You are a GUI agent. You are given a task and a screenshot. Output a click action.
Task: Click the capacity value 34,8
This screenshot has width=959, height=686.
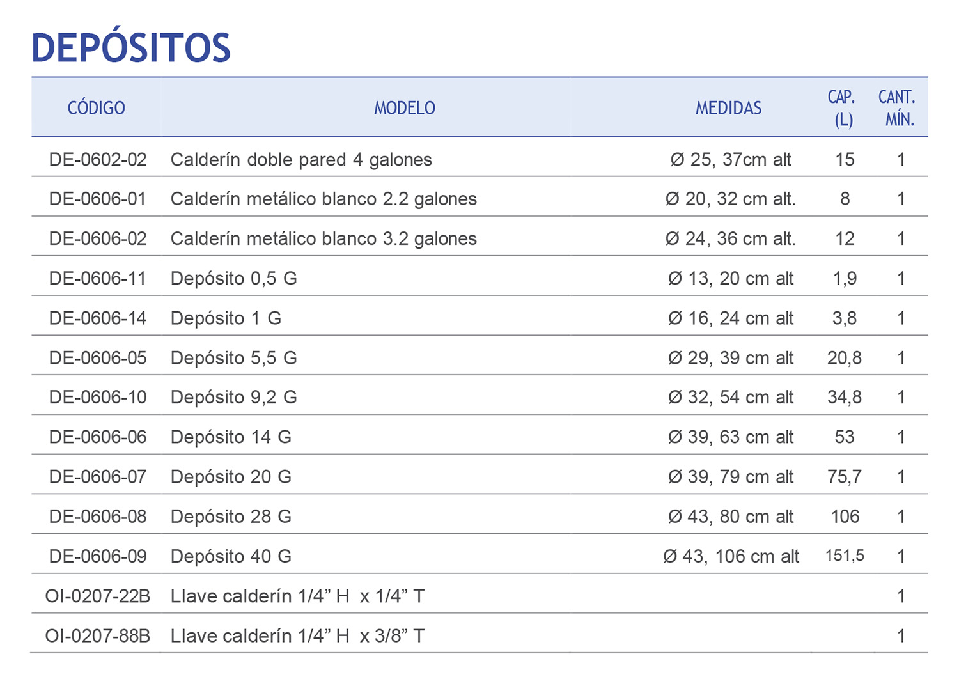coord(844,397)
